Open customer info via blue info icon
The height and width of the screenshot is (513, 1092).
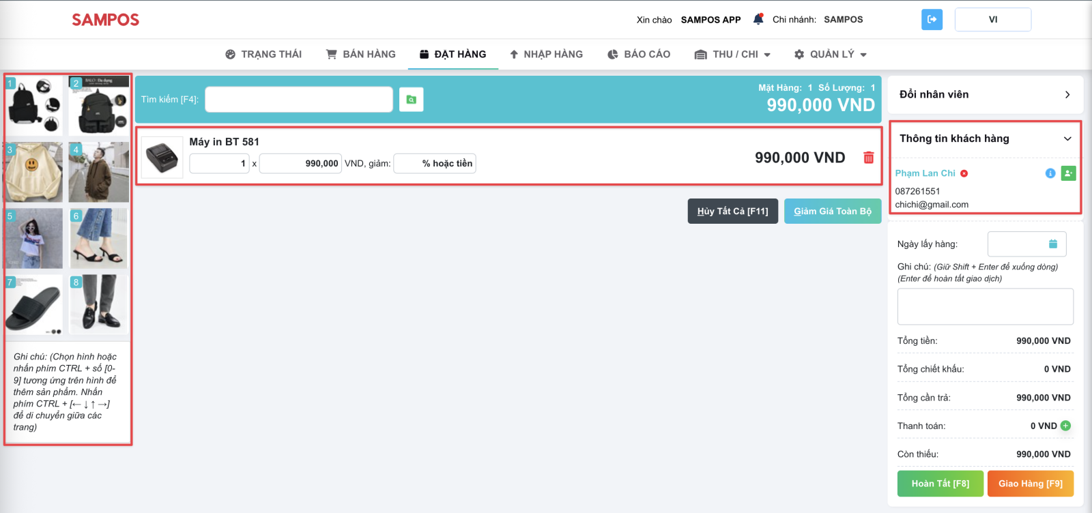click(x=1050, y=173)
